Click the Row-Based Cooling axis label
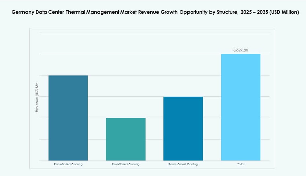Image resolution: width=306 pixels, height=176 pixels. coord(126,164)
